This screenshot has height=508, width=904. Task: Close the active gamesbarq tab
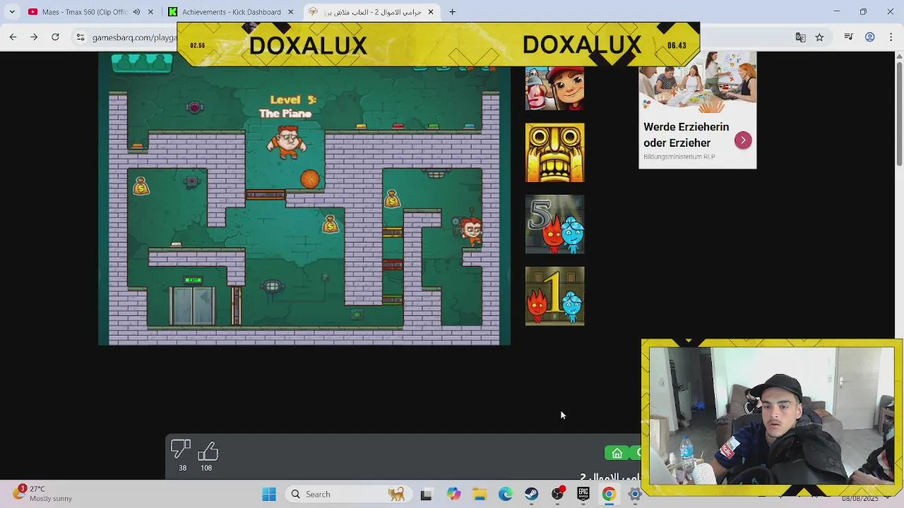(x=430, y=12)
